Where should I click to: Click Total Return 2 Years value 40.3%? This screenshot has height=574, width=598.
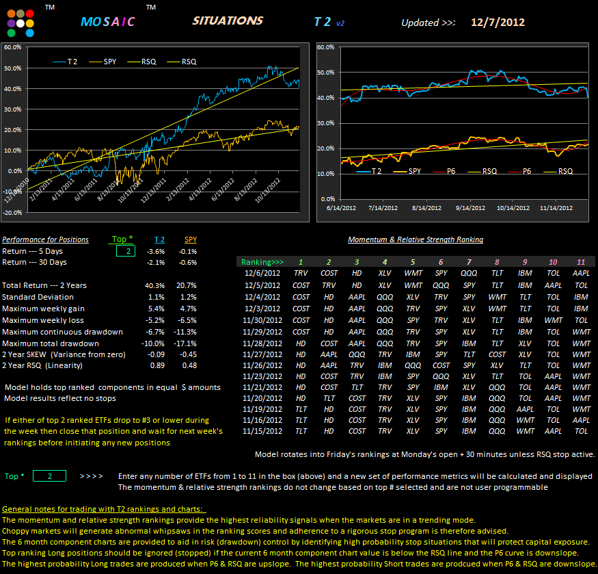[x=155, y=285]
